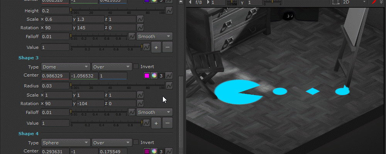The height and width of the screenshot is (154, 386).
Task: Click the Radius slider track
Action: (x=118, y=86)
